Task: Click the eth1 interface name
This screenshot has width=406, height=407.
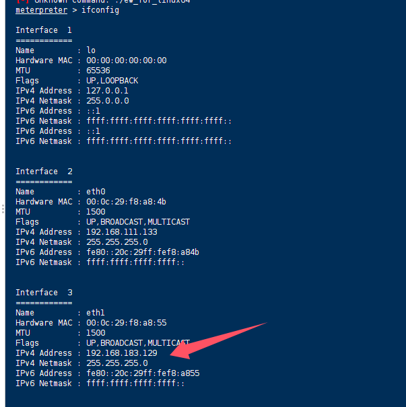Action: tap(96, 313)
